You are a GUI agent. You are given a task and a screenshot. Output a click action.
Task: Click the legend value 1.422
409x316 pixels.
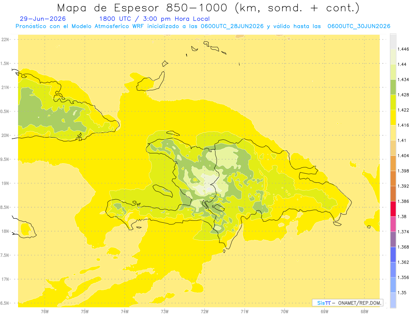coord(403,110)
